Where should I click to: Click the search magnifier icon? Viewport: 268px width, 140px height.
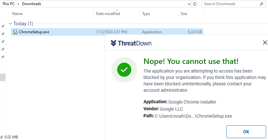[261, 4]
